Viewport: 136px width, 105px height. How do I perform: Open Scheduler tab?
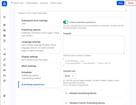tap(39, 75)
